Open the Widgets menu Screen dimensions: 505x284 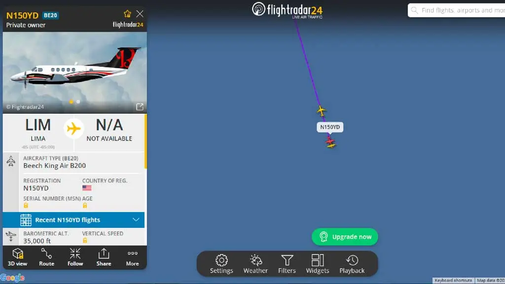coord(317,264)
